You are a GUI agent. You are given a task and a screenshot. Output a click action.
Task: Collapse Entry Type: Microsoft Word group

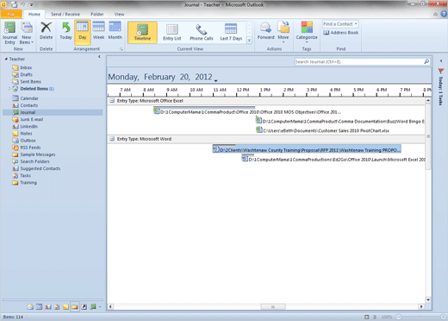pyautogui.click(x=112, y=139)
